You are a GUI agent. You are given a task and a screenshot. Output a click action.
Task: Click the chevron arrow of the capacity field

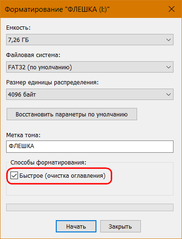168,40
